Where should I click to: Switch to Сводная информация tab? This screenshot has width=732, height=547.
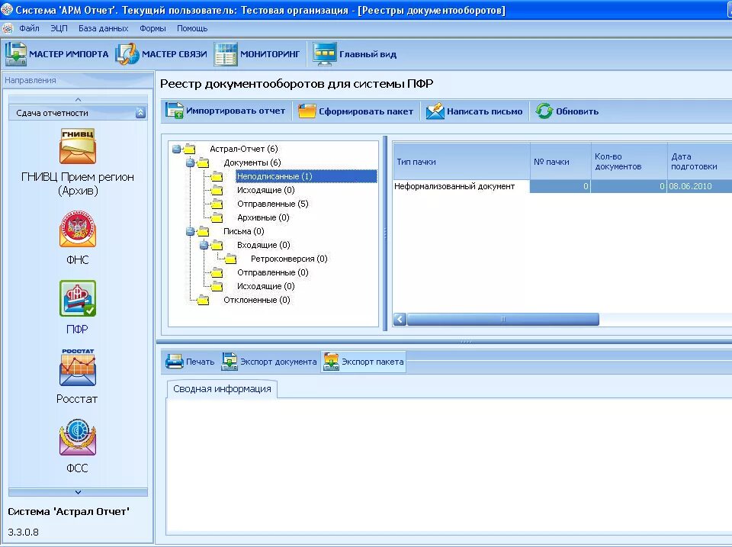[222, 388]
